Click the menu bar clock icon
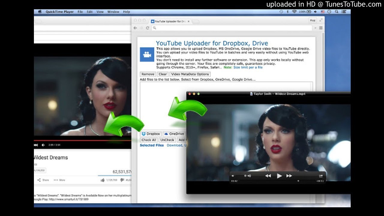The height and width of the screenshot is (216, 384). tap(329, 12)
